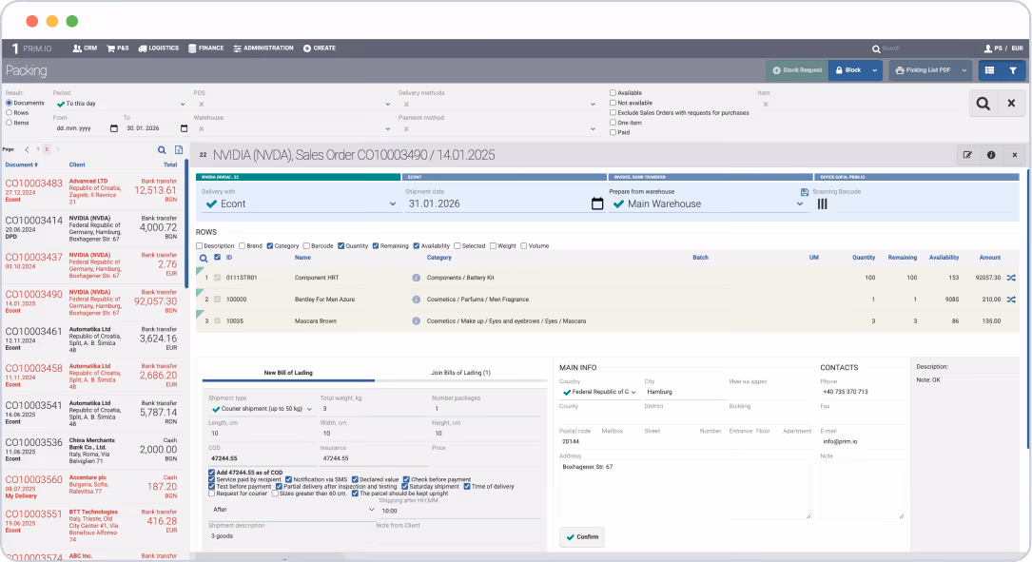The image size is (1032, 562).
Task: Check Request for courier option
Action: click(x=211, y=493)
